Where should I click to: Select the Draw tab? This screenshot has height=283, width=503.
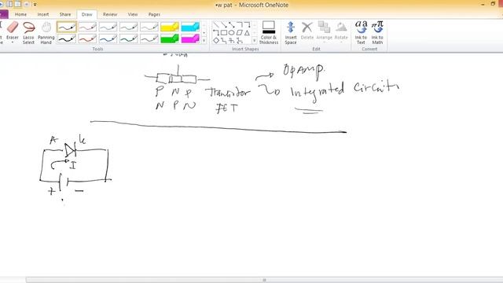87,14
